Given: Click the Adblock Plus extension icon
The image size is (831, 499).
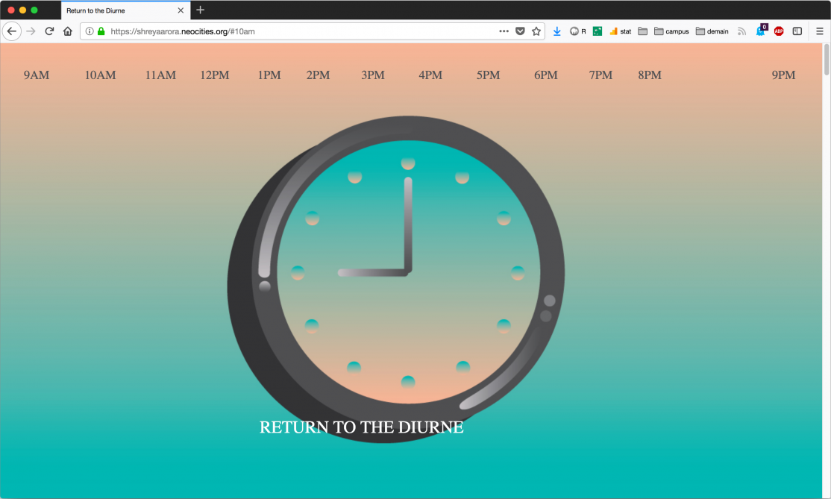Looking at the screenshot, I should (778, 31).
